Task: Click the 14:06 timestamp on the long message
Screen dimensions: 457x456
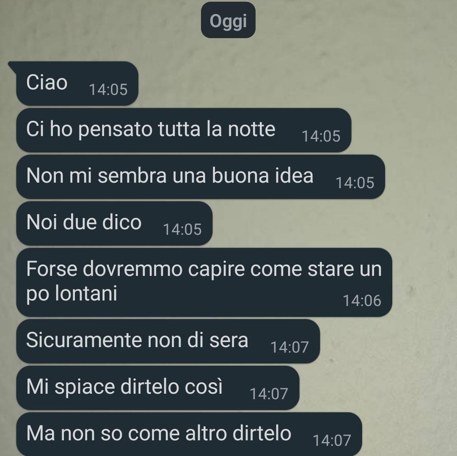Action: click(x=362, y=301)
